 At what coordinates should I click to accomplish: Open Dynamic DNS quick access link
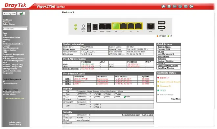[x=164, y=49]
